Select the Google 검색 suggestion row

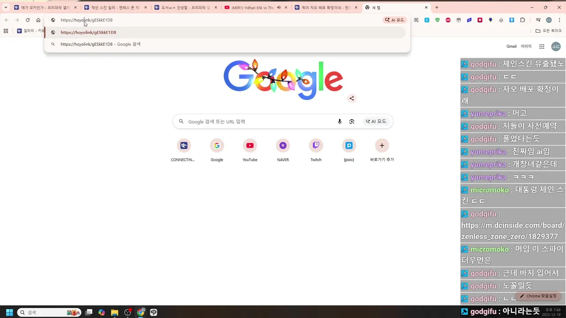(x=225, y=44)
